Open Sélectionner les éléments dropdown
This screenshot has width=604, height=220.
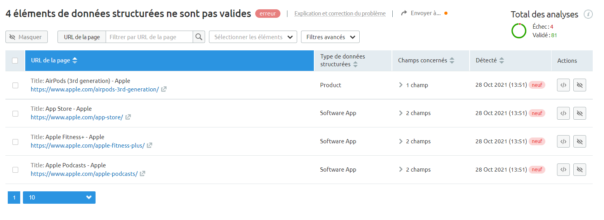(x=253, y=37)
